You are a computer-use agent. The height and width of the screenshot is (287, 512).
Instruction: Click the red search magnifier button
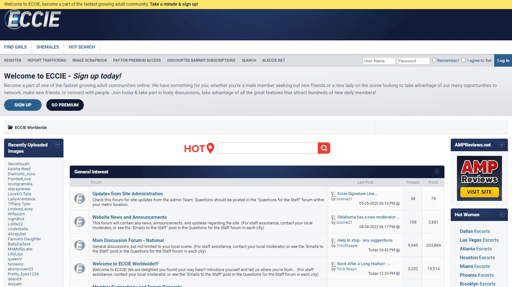click(x=324, y=148)
